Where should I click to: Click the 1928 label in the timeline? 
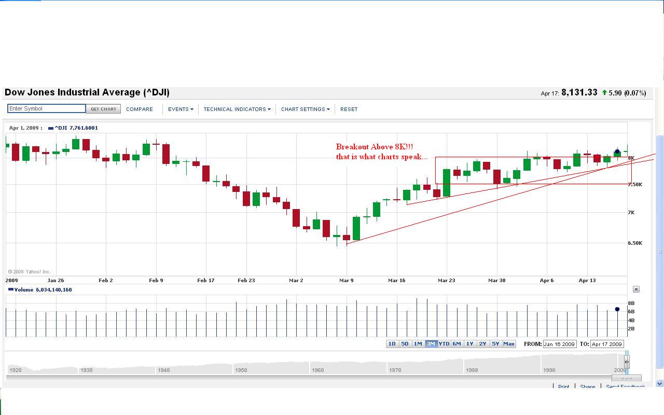pos(16,370)
